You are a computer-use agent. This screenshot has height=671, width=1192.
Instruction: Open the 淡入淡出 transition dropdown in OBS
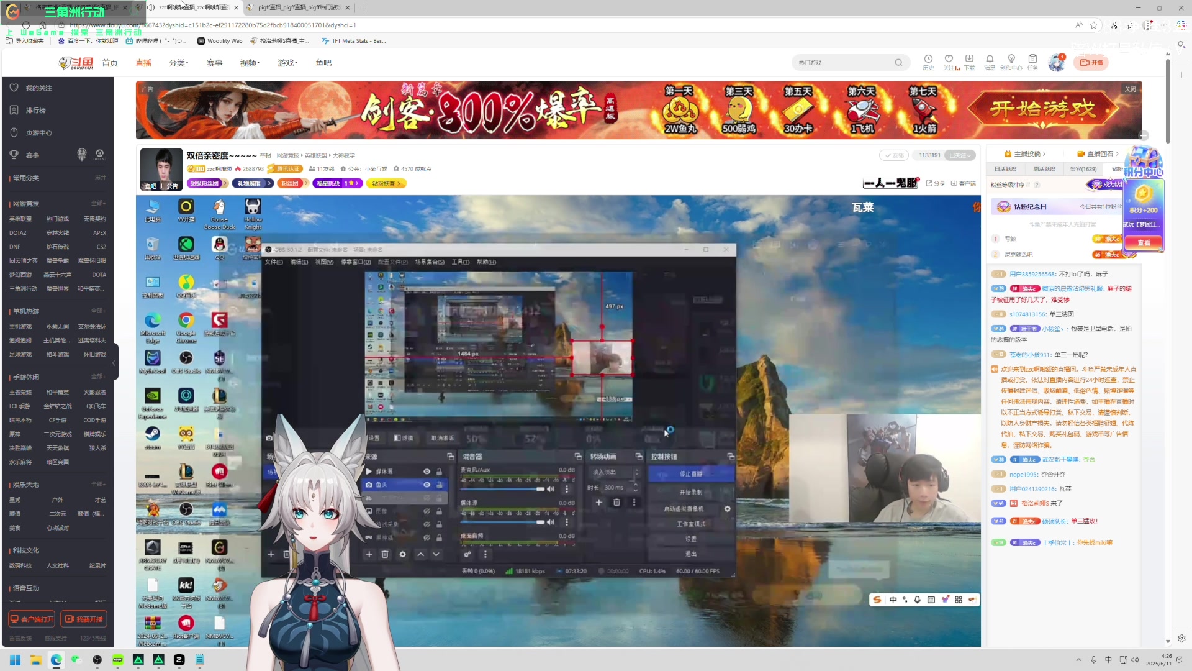coord(614,472)
